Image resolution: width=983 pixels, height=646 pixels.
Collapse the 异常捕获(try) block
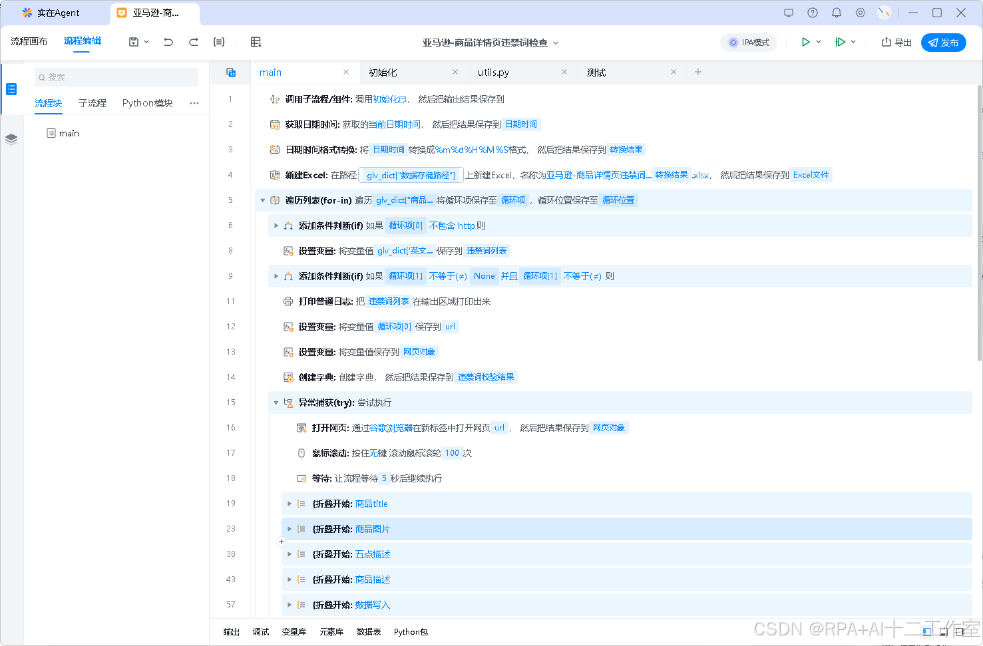[x=276, y=403]
